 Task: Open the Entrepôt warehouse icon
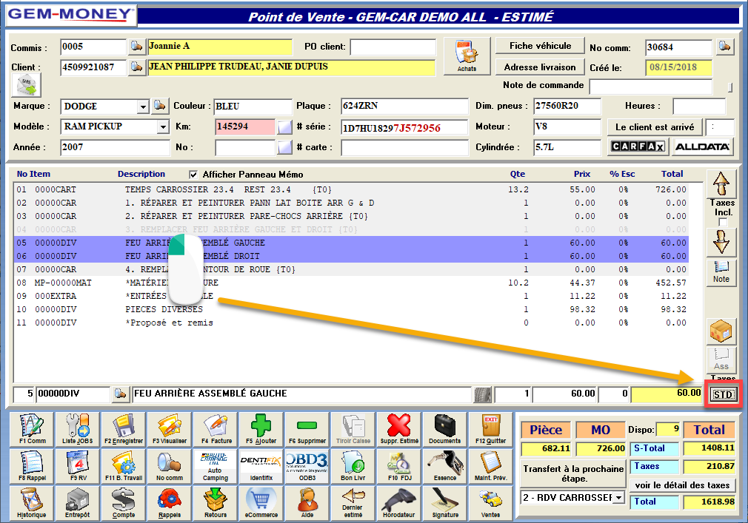pos(78,504)
